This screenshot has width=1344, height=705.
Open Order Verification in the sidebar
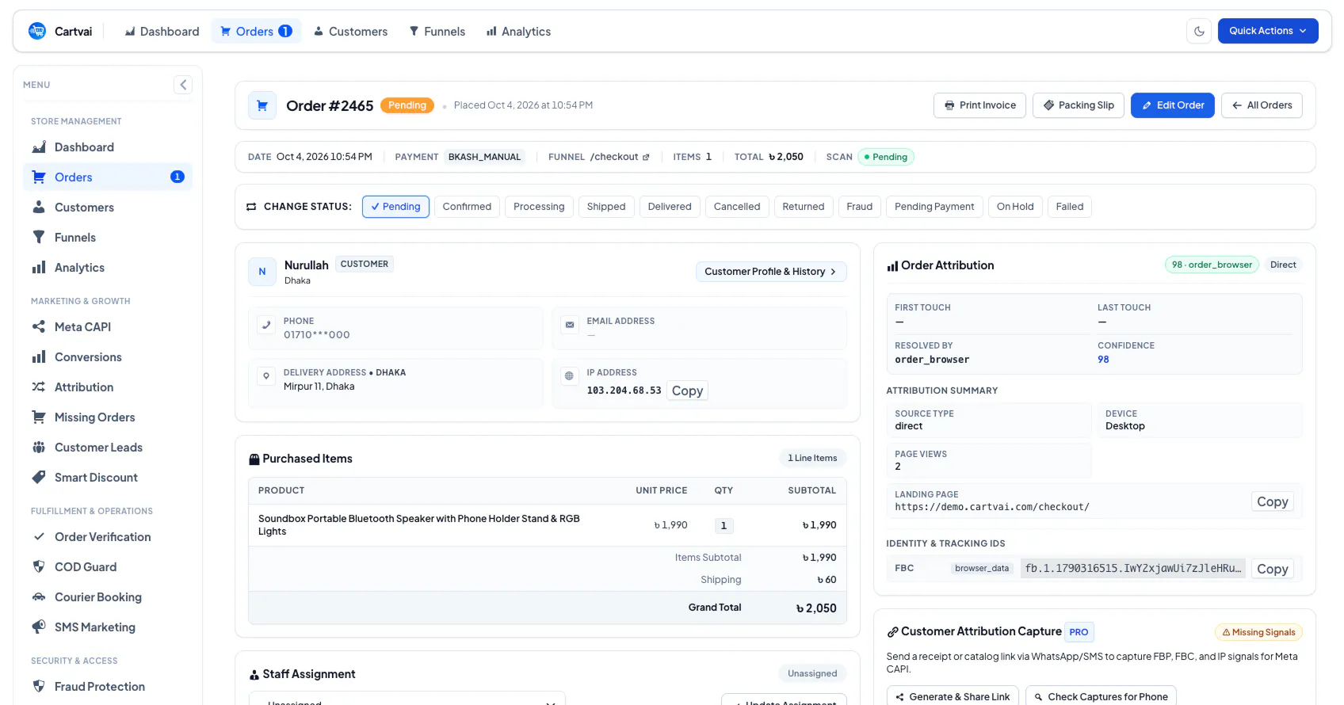point(108,537)
